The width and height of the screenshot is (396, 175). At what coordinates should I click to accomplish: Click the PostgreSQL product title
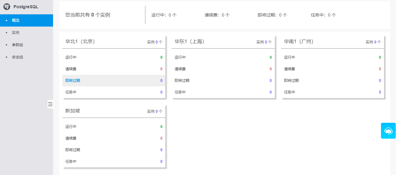click(26, 7)
